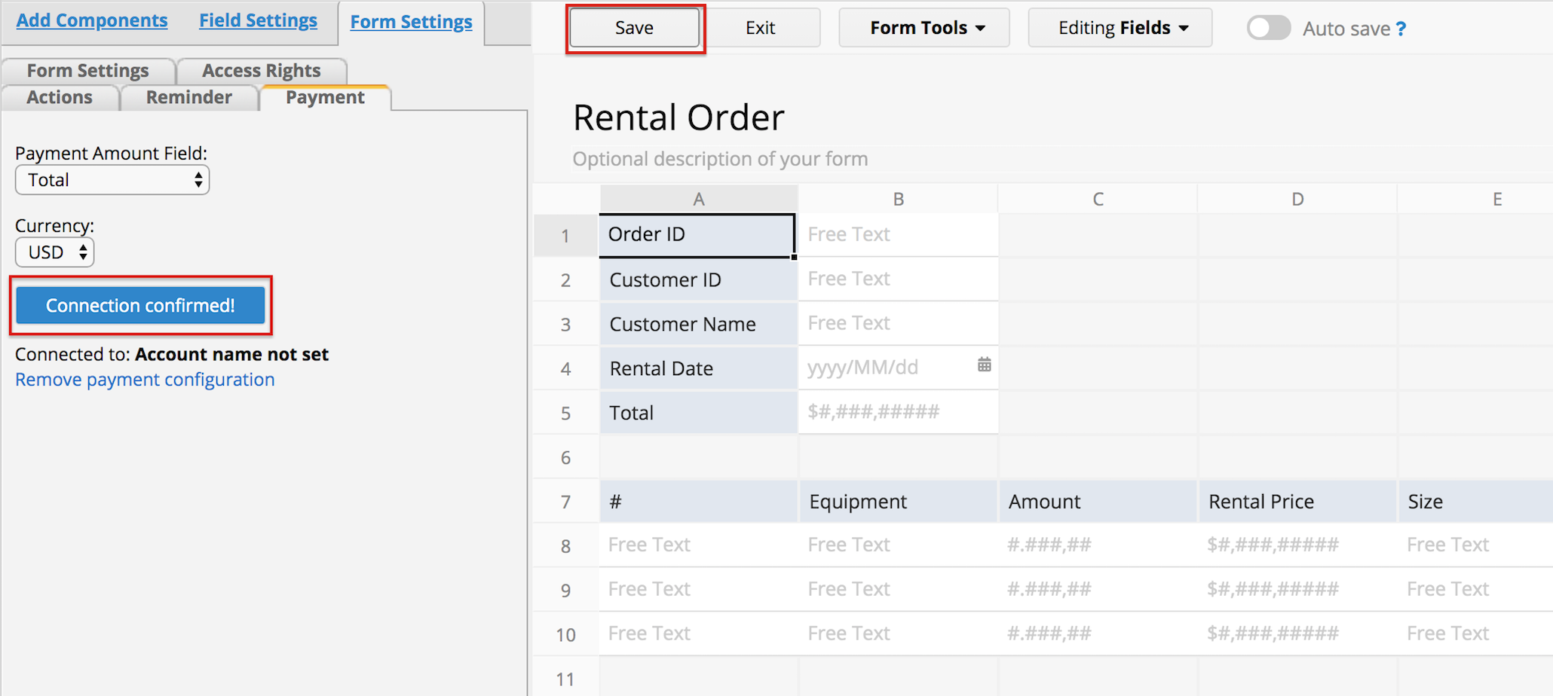Select column C header
Image resolution: width=1553 pixels, height=696 pixels.
click(1098, 200)
